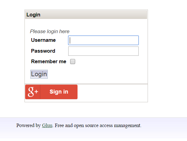The image size is (187, 141).
Task: Open the Gluu link in footer
Action: point(47,126)
